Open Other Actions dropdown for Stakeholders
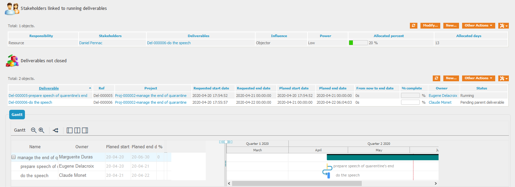Screen dimensions: 515x187 pos(478,26)
